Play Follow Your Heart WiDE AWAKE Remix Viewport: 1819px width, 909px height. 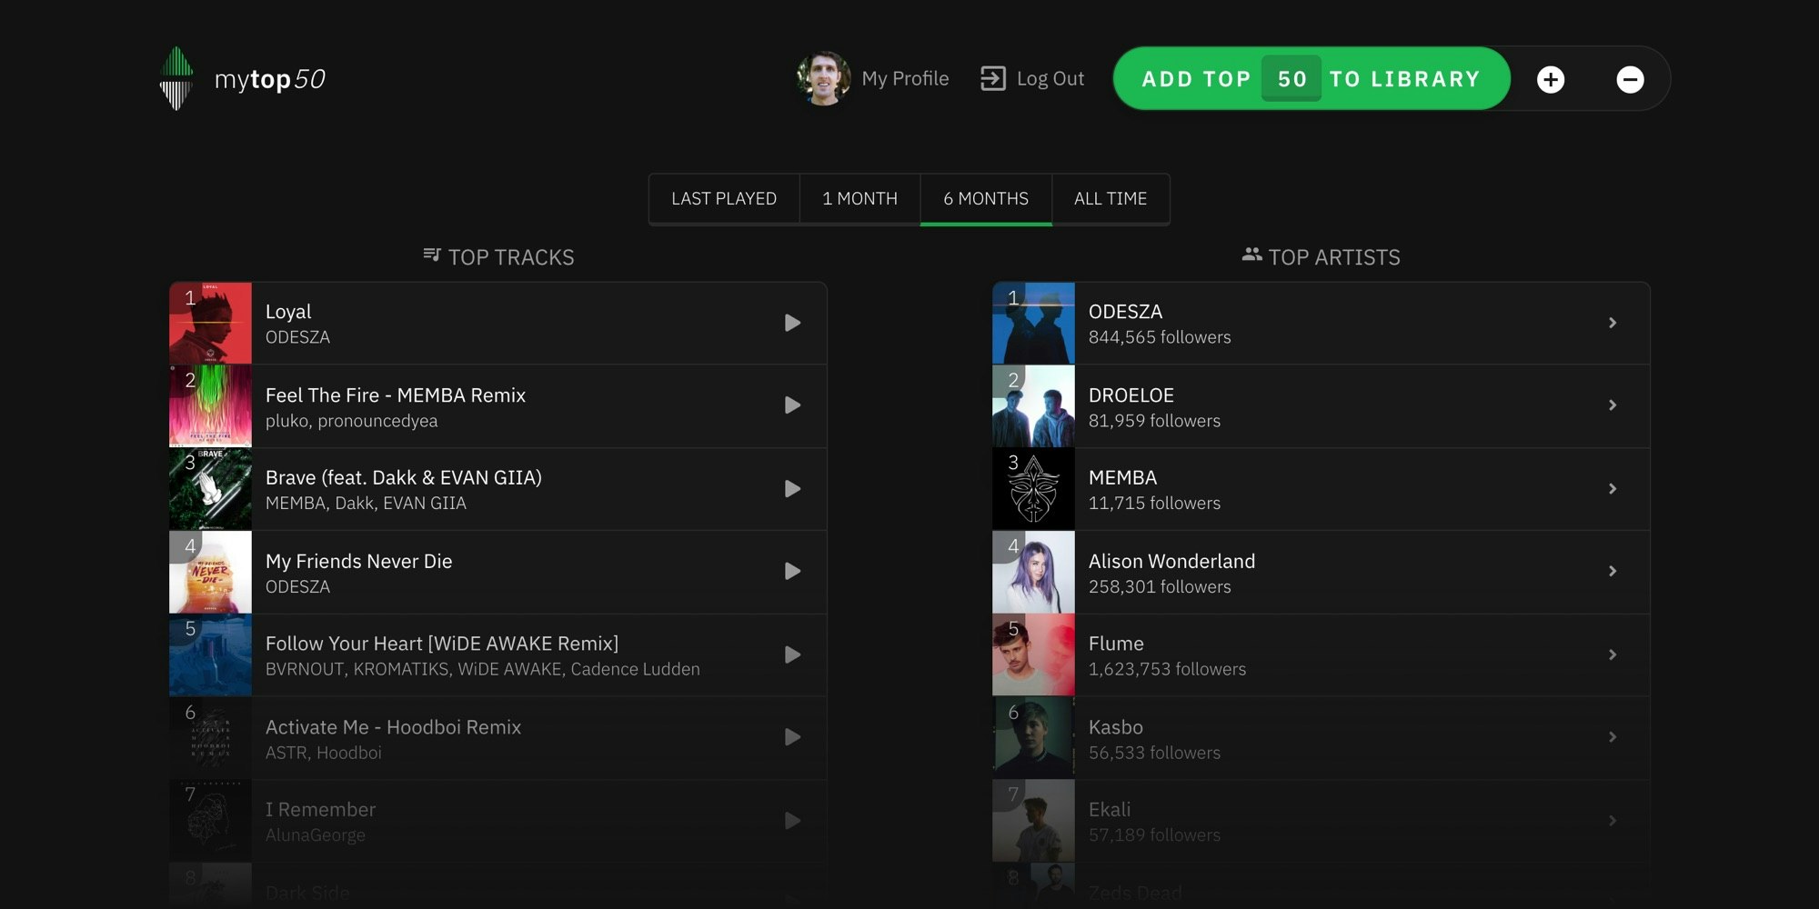[792, 654]
